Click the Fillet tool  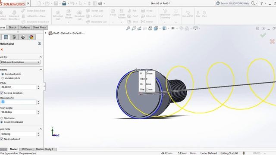pos(113,12)
